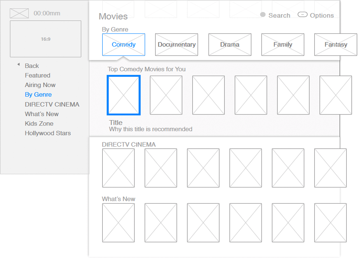Open the Fantasy genre tile
This screenshot has width=358, height=258.
coord(335,44)
